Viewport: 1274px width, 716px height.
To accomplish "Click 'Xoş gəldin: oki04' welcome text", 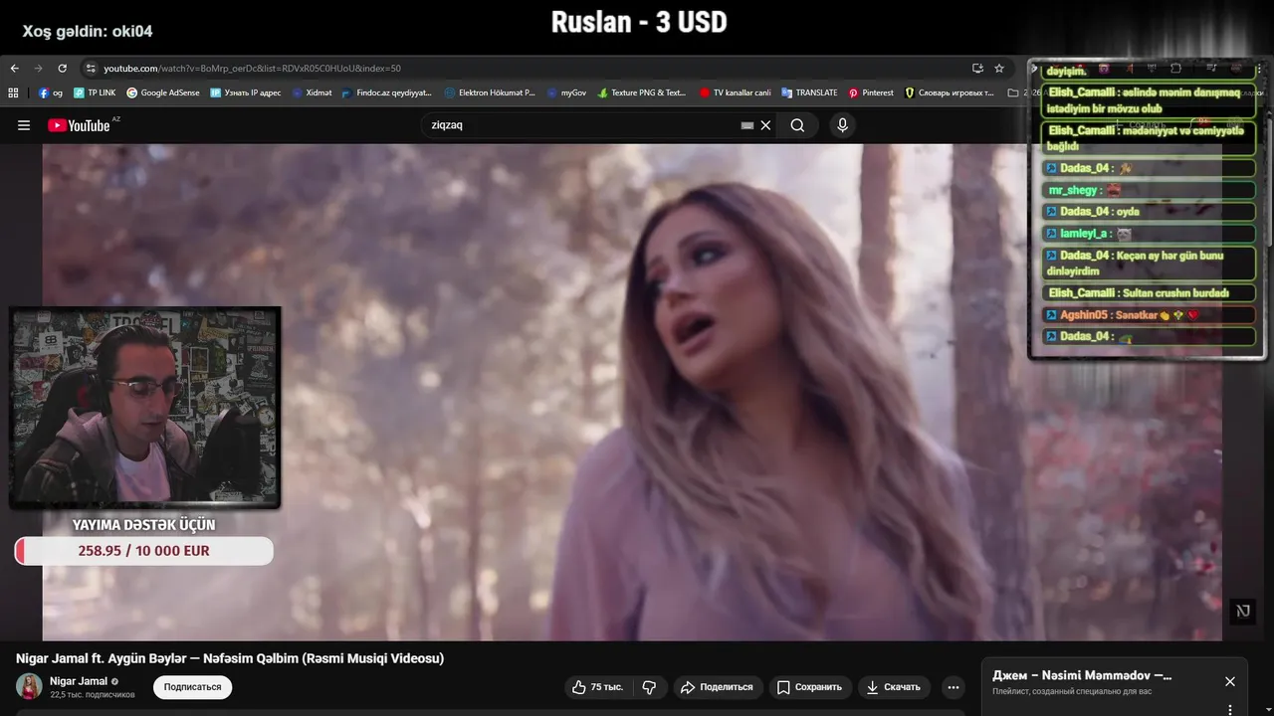I will [x=88, y=31].
